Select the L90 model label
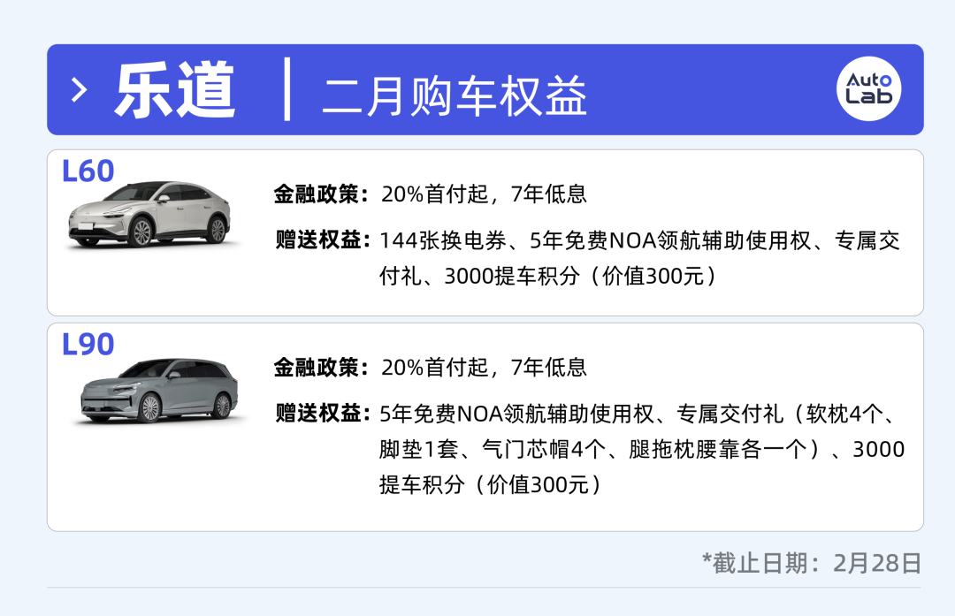Viewport: 955px width, 616px height. coord(88,345)
